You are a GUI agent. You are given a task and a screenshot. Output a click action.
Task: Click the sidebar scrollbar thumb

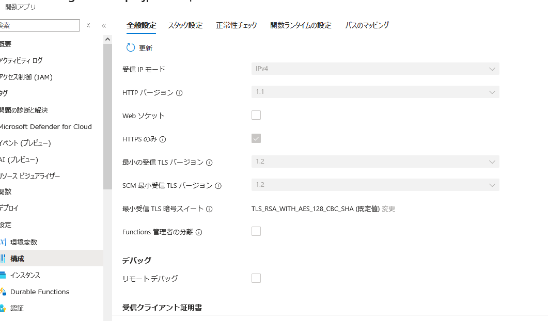tap(107, 116)
